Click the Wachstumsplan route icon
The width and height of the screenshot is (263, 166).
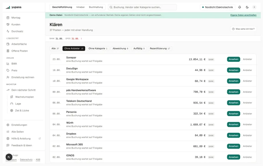click(12, 97)
